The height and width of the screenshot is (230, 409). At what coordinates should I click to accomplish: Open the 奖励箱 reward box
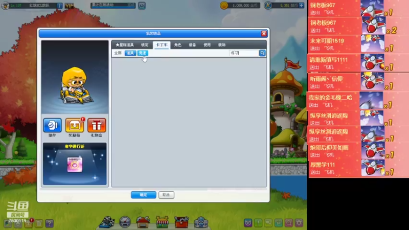pos(75,125)
